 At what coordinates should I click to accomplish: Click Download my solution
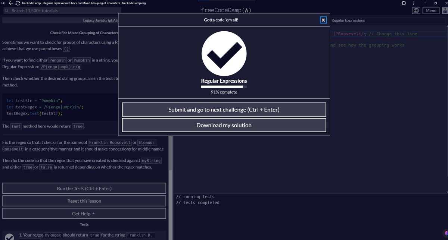pos(224,125)
